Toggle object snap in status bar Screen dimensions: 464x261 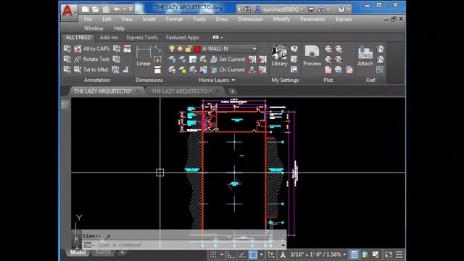[x=253, y=254]
